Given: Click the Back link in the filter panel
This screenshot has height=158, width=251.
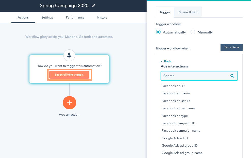Looking at the screenshot, I should (x=167, y=61).
